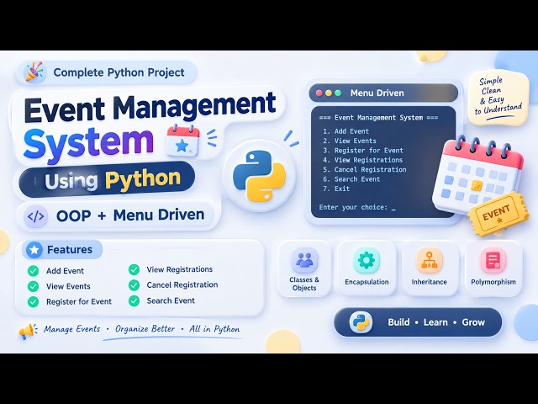Screen dimensions: 538x404
Task: Click the green check beside Cancel Registration
Action: click(x=134, y=285)
